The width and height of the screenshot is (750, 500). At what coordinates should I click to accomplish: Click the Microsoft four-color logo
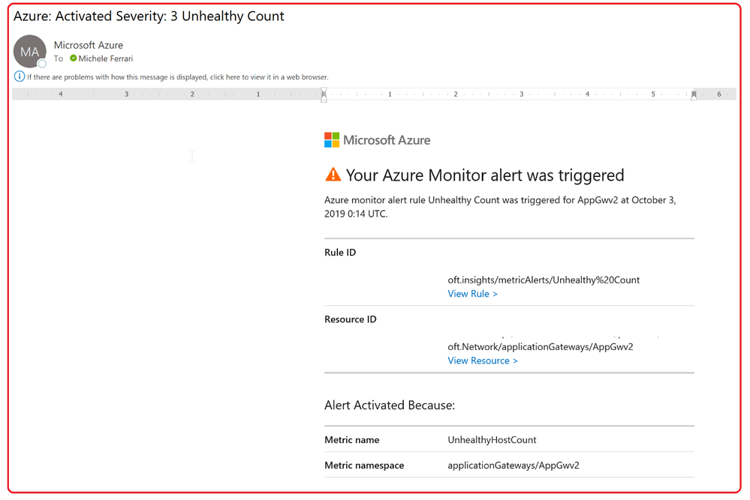(331, 140)
